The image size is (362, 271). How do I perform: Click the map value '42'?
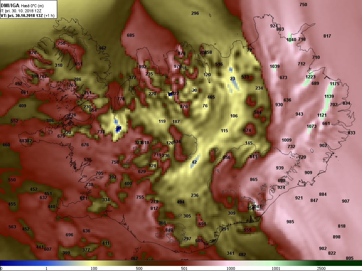click(x=194, y=162)
